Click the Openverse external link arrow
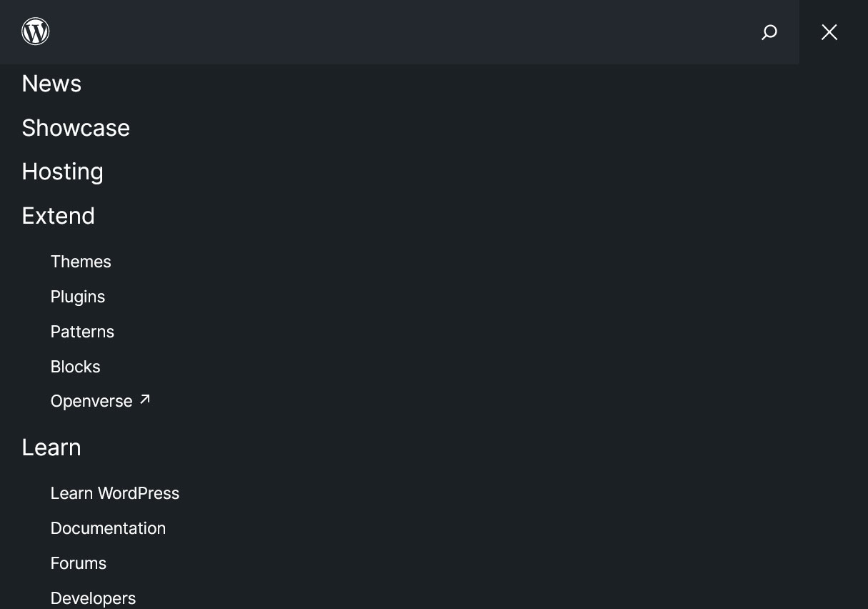 click(145, 400)
